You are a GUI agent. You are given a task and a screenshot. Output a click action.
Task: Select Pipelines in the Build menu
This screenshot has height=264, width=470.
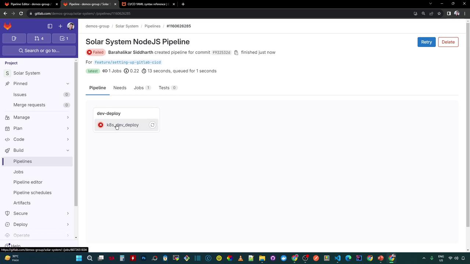37,161
